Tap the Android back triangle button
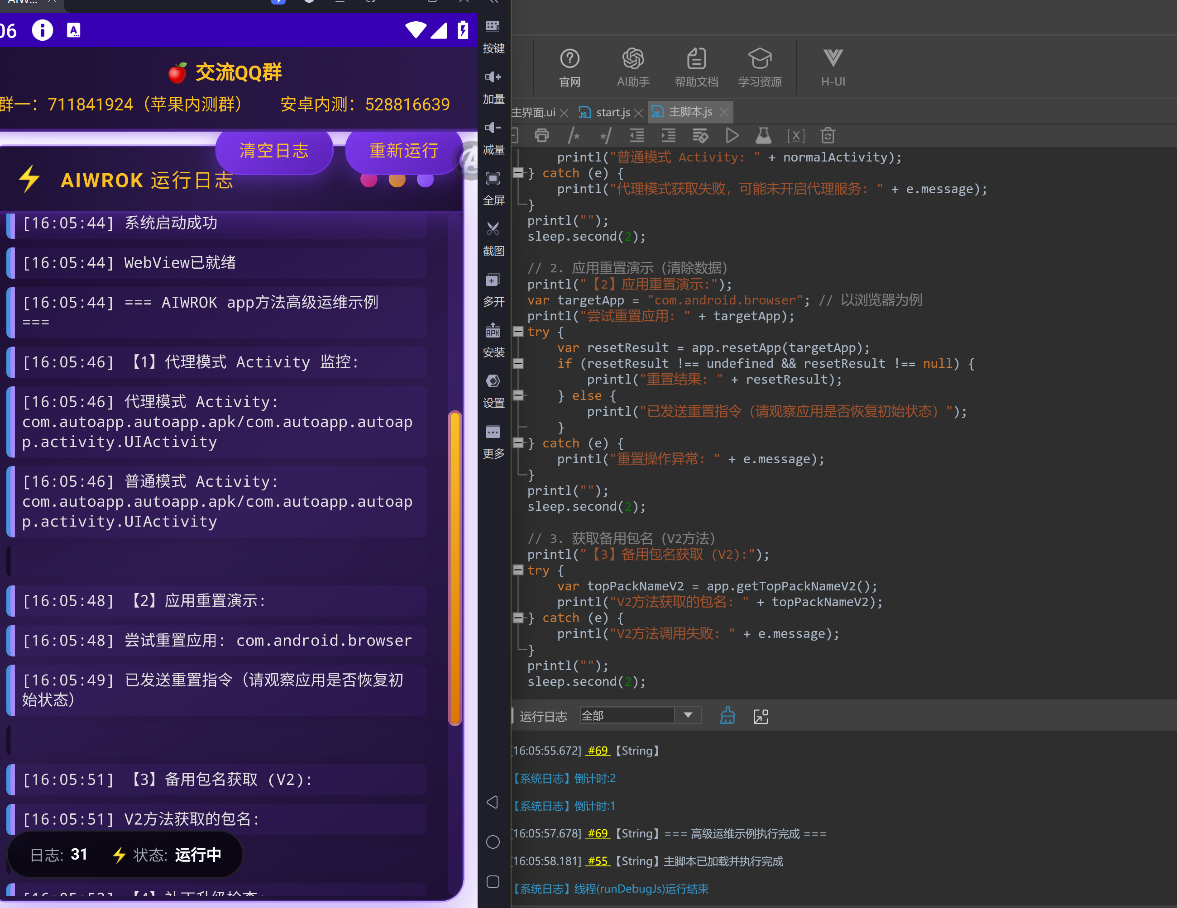 [x=493, y=803]
